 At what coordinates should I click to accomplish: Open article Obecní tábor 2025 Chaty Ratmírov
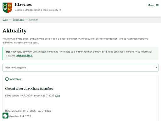(x=29, y=89)
